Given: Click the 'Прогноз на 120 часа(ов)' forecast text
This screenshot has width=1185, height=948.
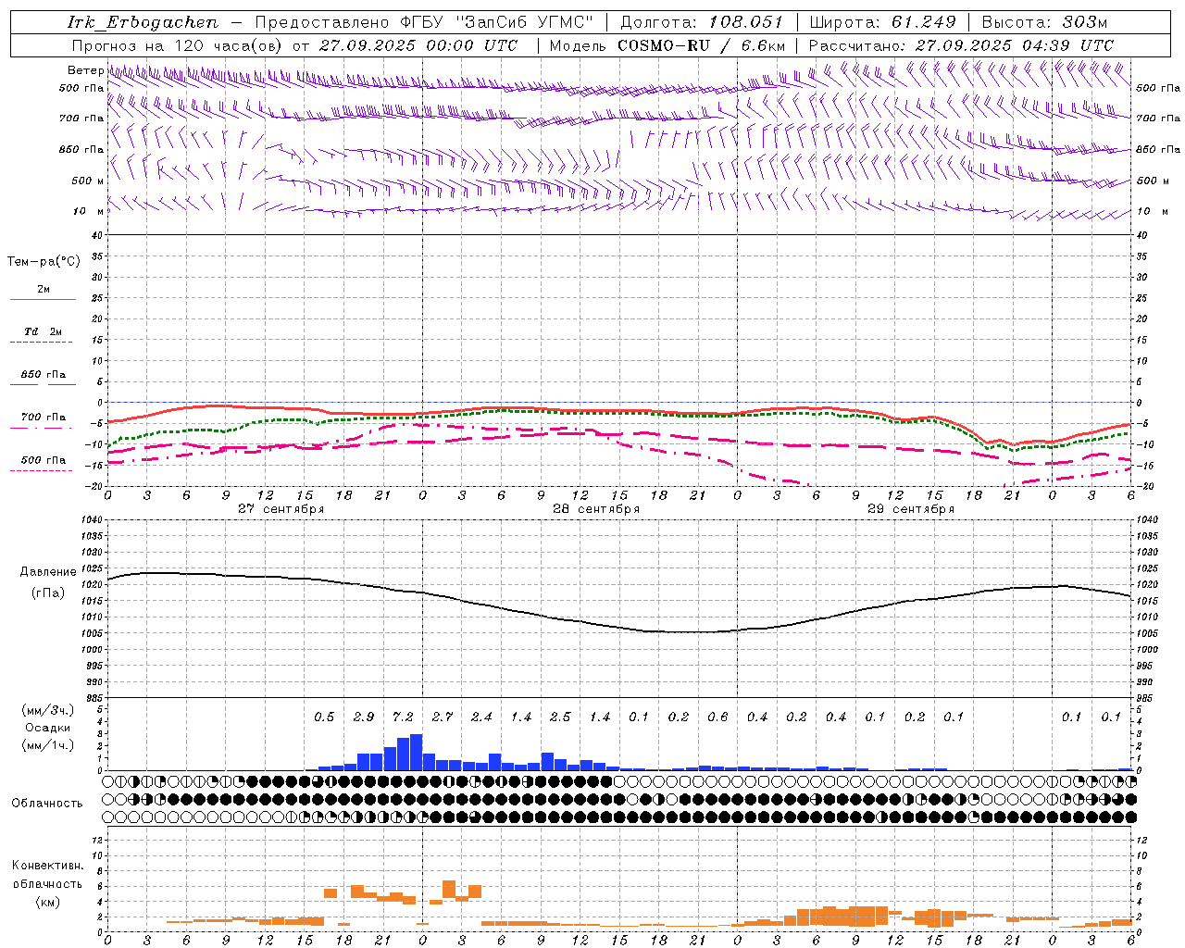Looking at the screenshot, I should click(x=178, y=45).
